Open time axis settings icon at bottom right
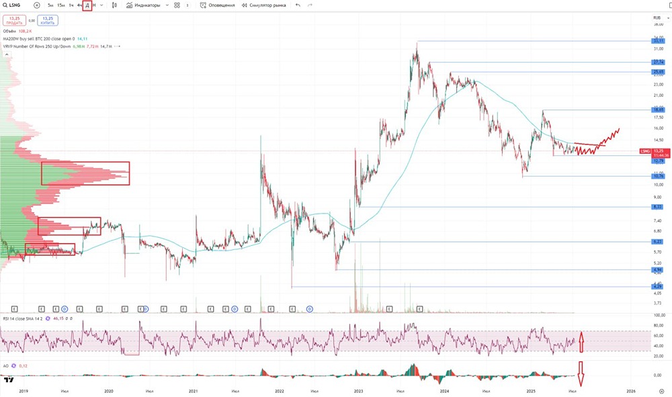 (x=662, y=391)
